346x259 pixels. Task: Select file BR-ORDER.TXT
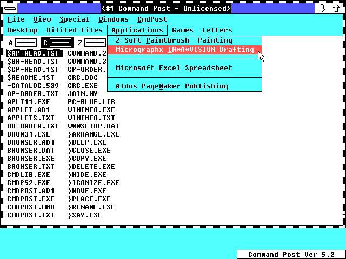[33, 126]
